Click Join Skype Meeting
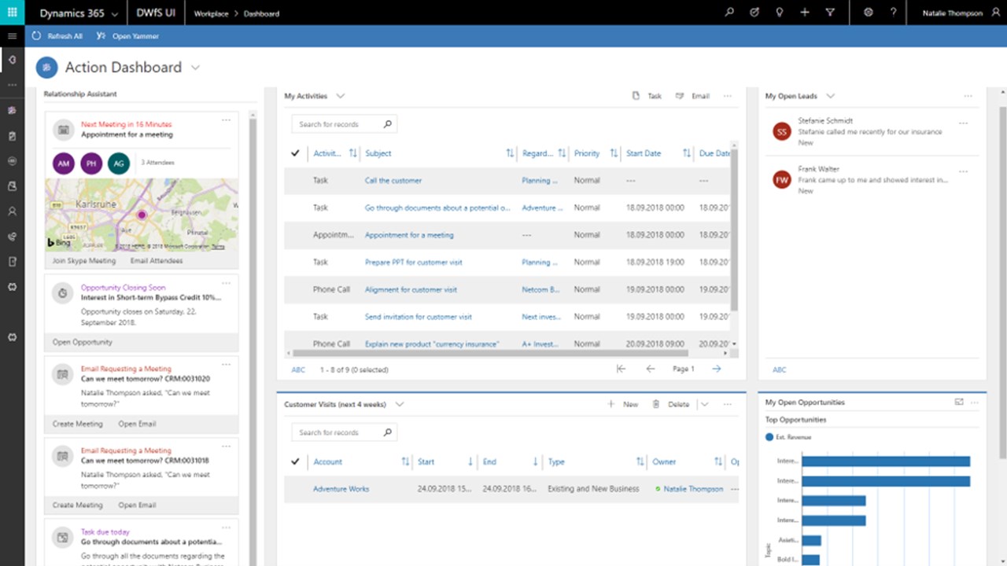This screenshot has width=1007, height=566. click(83, 260)
